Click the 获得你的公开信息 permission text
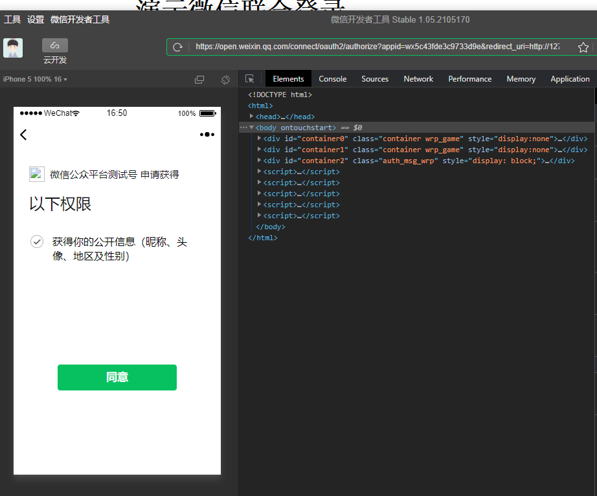The width and height of the screenshot is (597, 496). 120,249
